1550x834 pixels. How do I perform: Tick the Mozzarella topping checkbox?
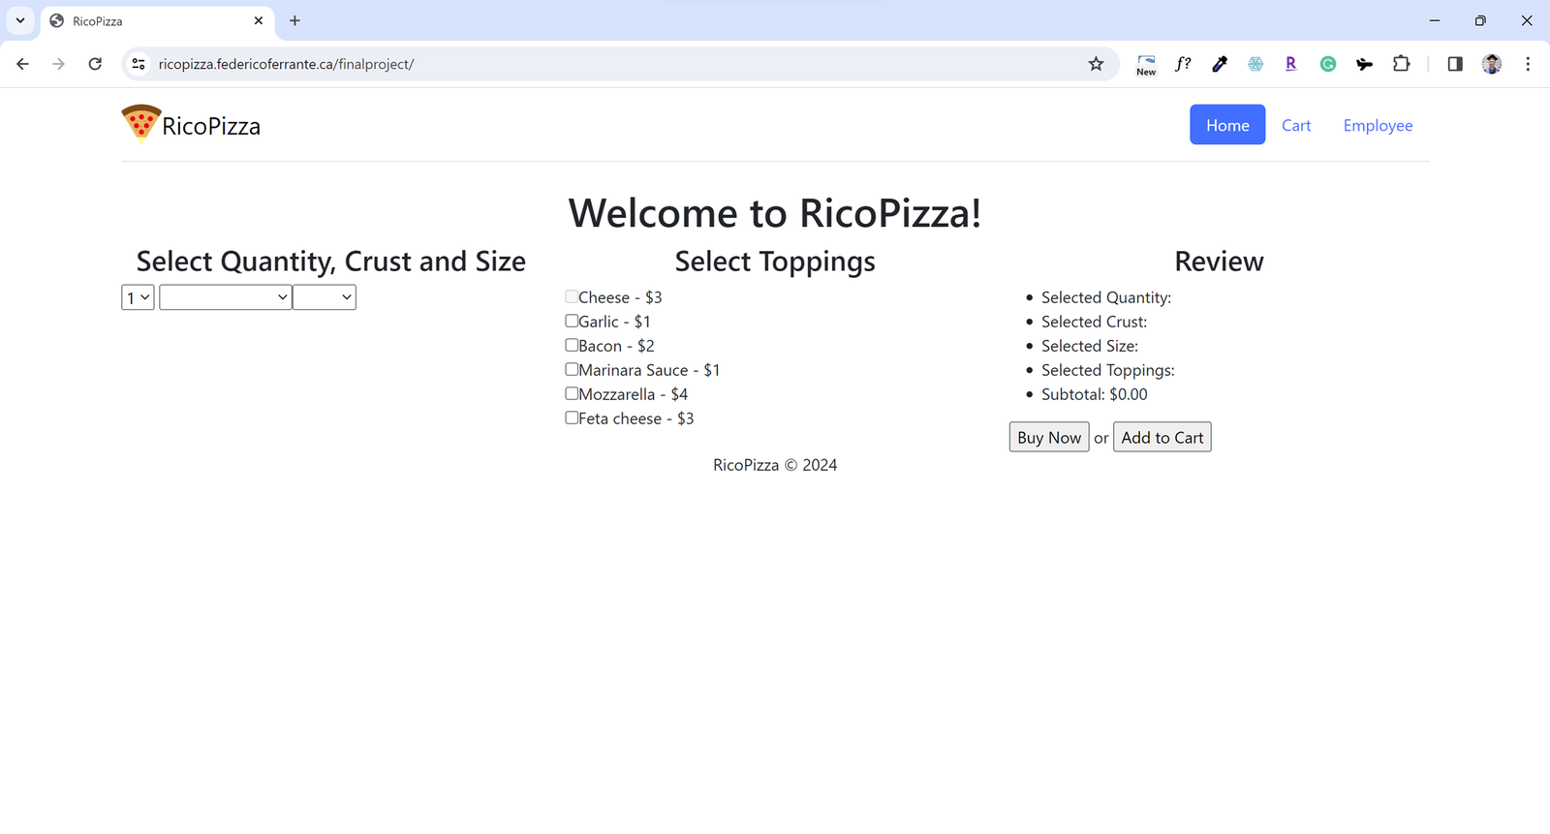click(x=572, y=393)
